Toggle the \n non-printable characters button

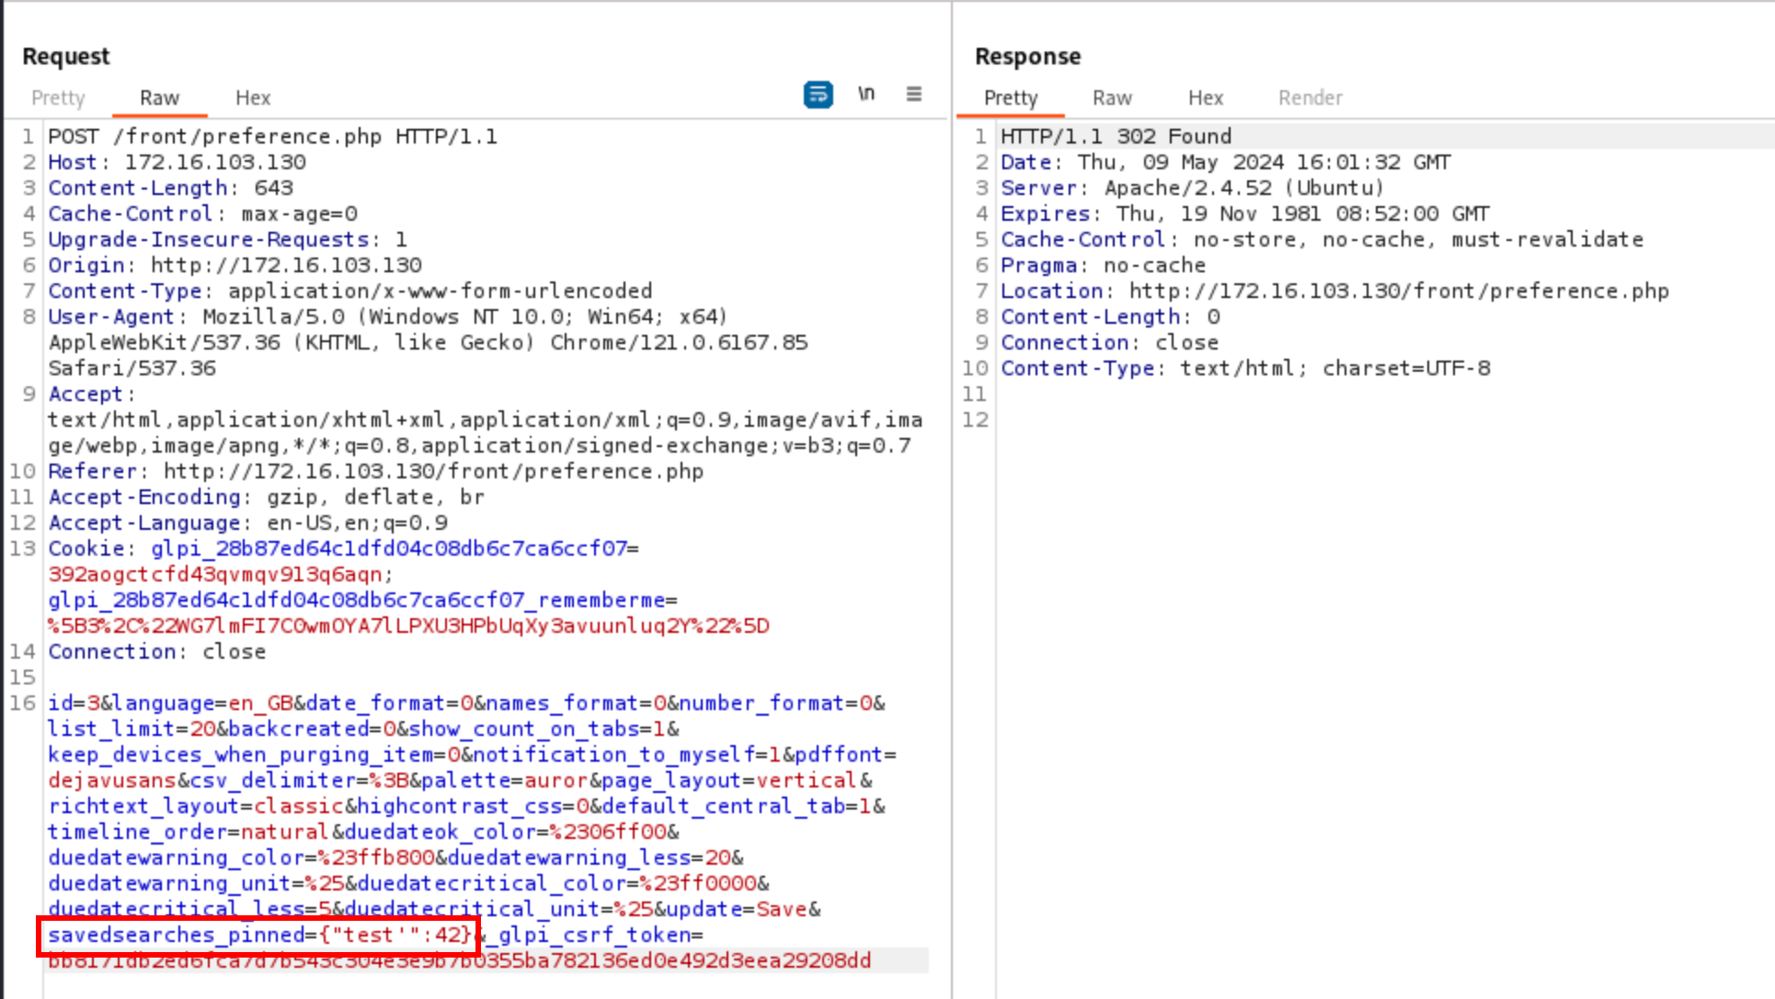tap(866, 94)
